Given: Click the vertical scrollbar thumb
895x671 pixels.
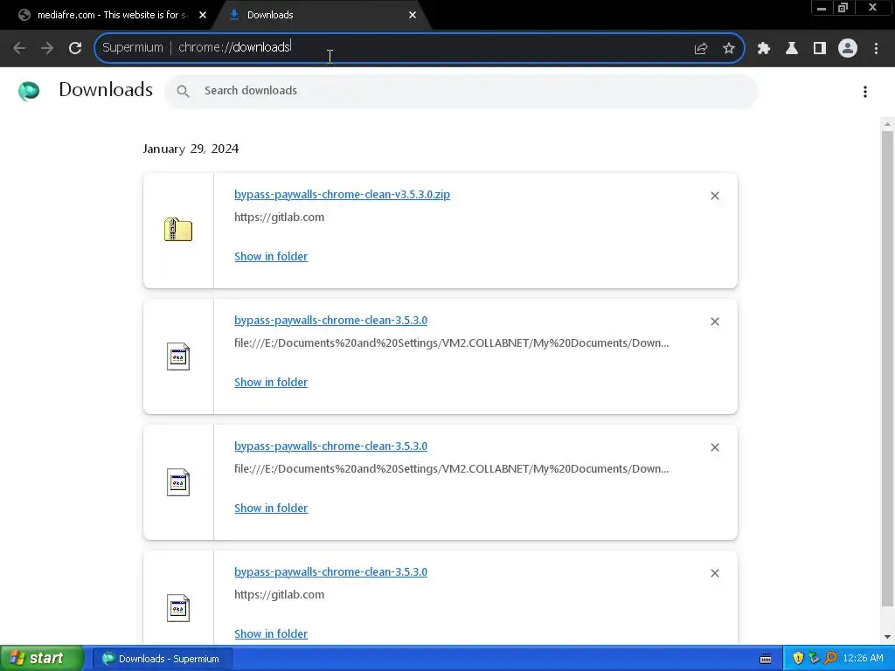Looking at the screenshot, I should (x=887, y=368).
